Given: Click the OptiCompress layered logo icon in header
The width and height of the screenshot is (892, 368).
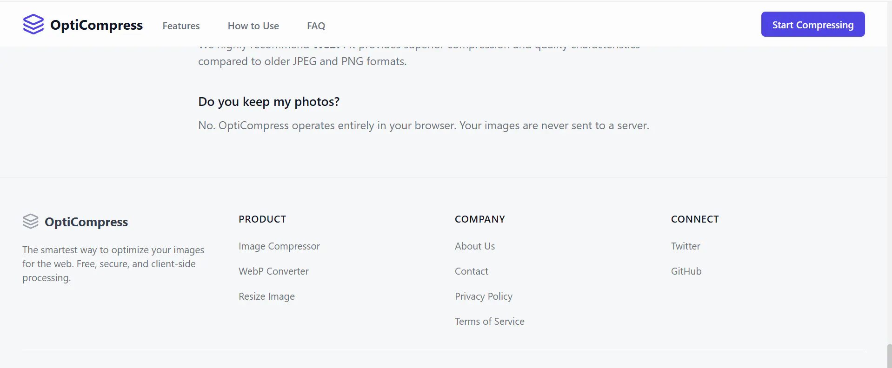Looking at the screenshot, I should [x=33, y=24].
